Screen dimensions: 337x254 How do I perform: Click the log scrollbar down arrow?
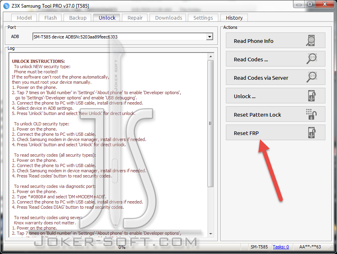click(x=211, y=234)
